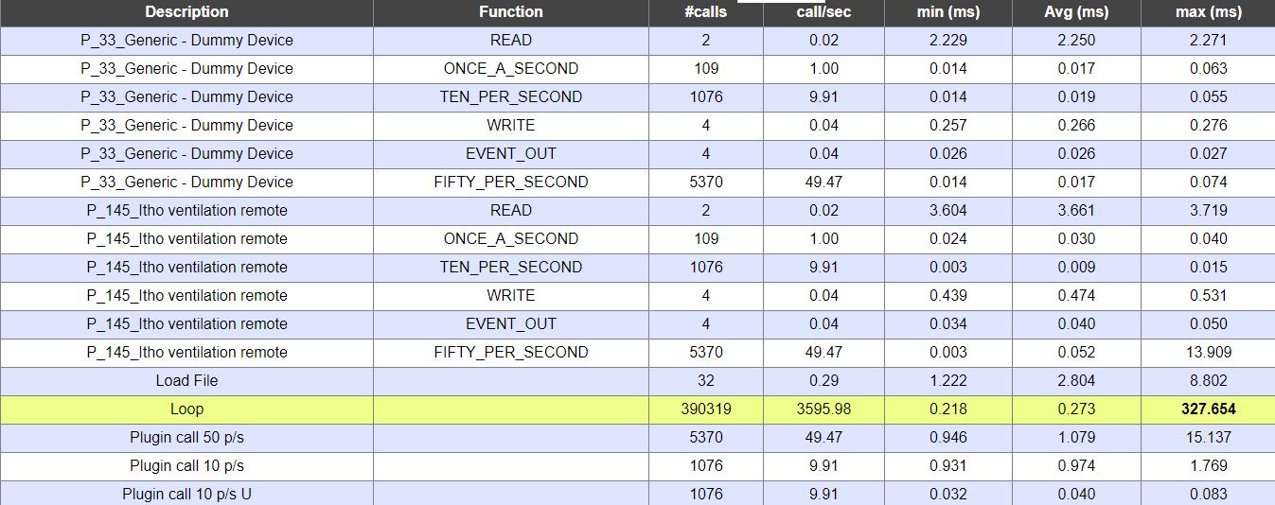
Task: Click the max value 0.074
Action: pos(1208,183)
